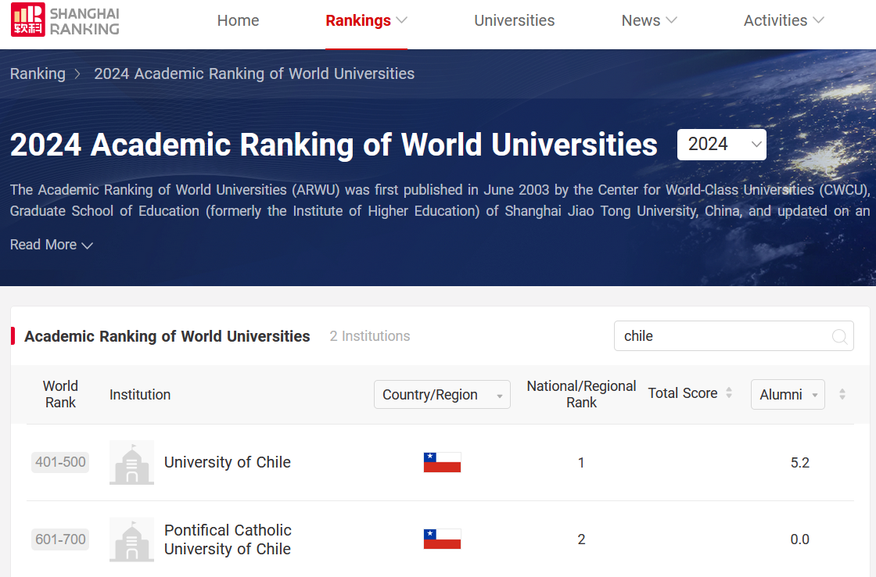Open the Rankings menu
The image size is (876, 577).
point(366,20)
